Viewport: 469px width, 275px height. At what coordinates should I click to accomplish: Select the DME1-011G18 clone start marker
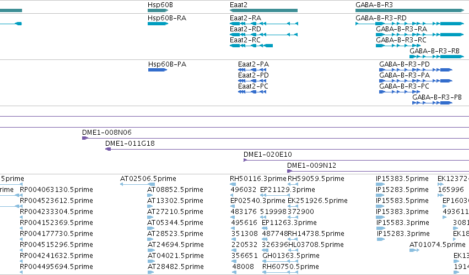[108, 149]
